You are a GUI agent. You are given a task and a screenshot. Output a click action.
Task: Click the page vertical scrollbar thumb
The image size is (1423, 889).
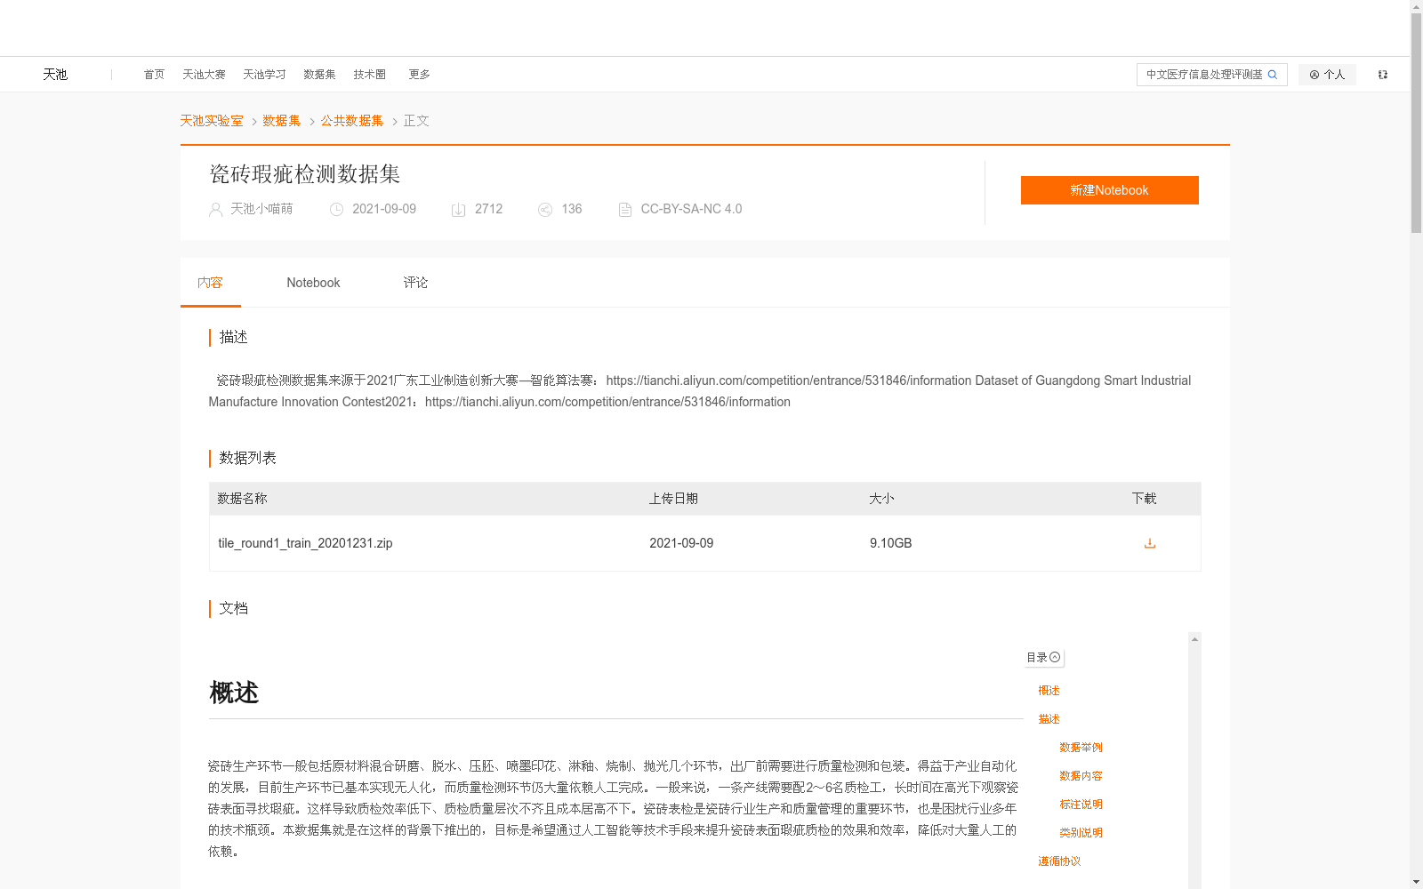click(x=1416, y=123)
